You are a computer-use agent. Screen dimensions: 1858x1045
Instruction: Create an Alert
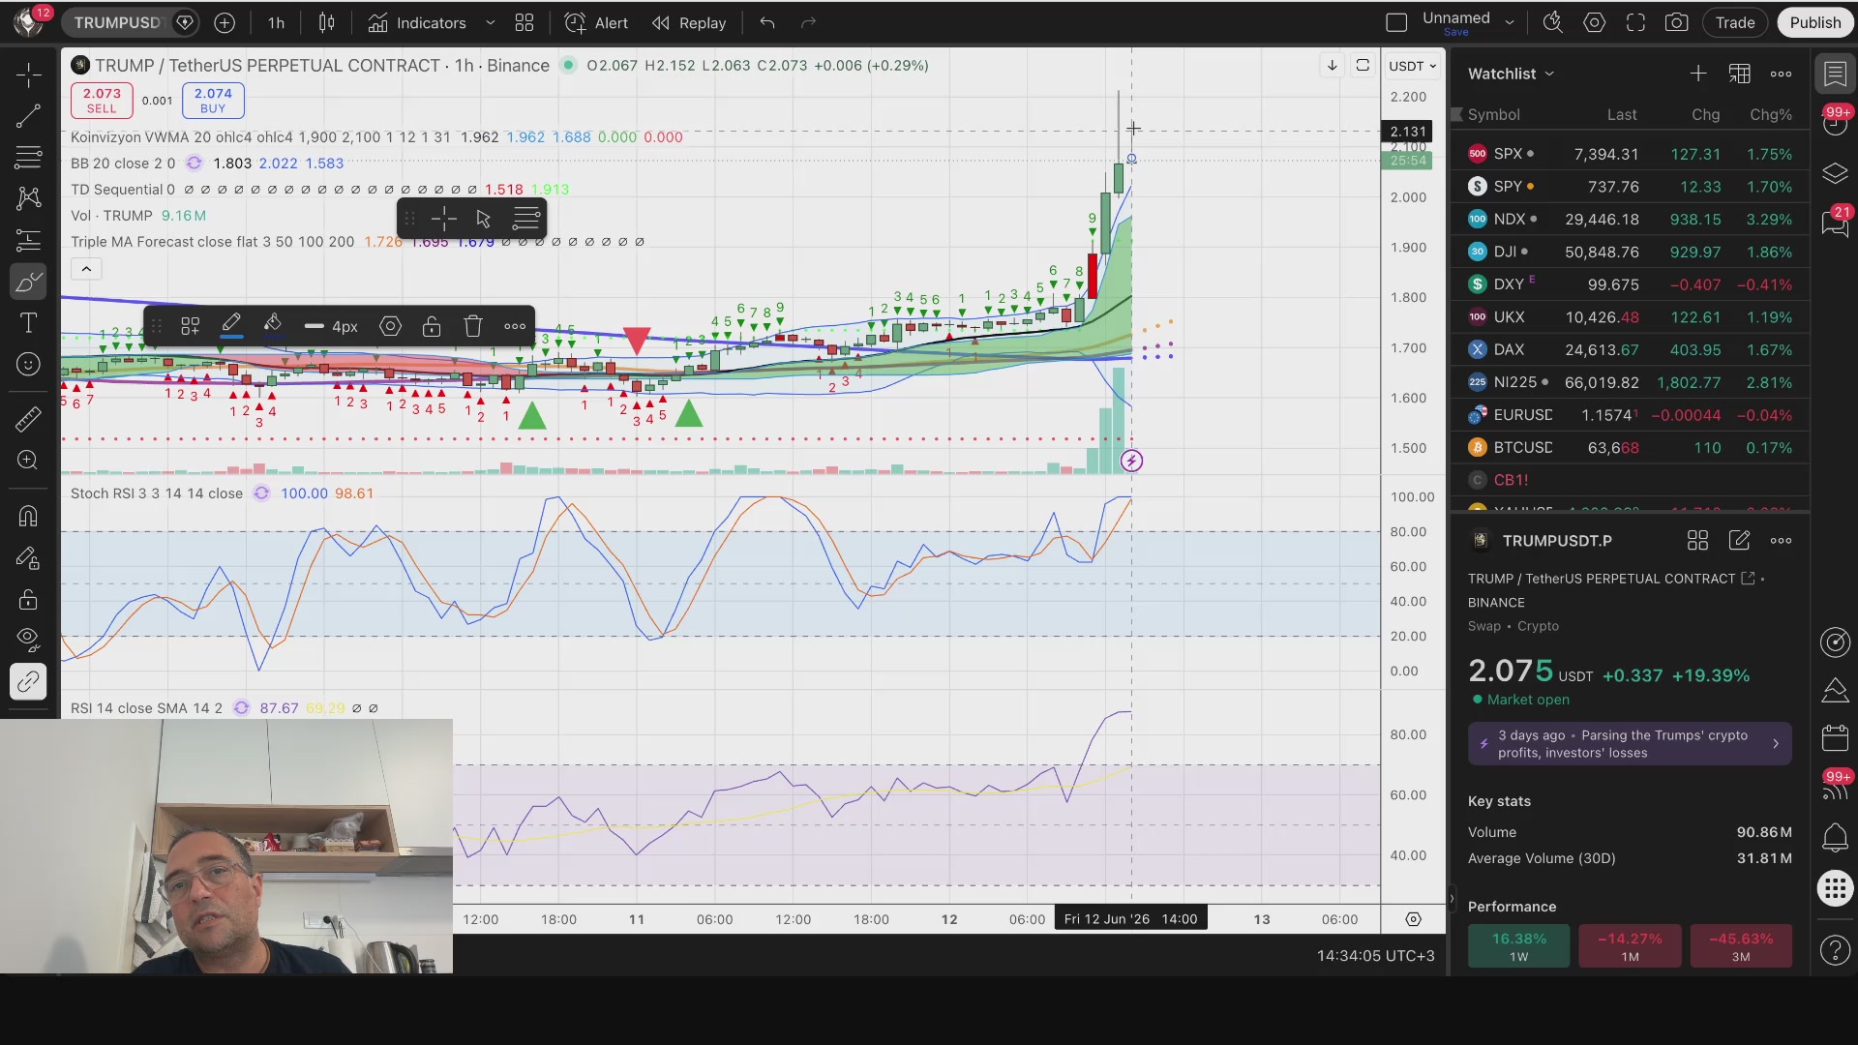click(x=597, y=22)
